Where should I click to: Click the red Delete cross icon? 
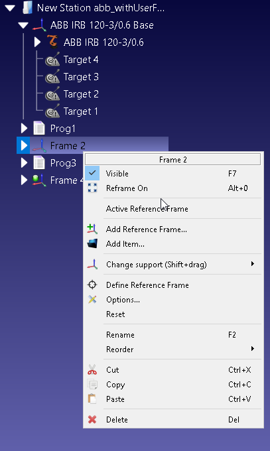(92, 419)
